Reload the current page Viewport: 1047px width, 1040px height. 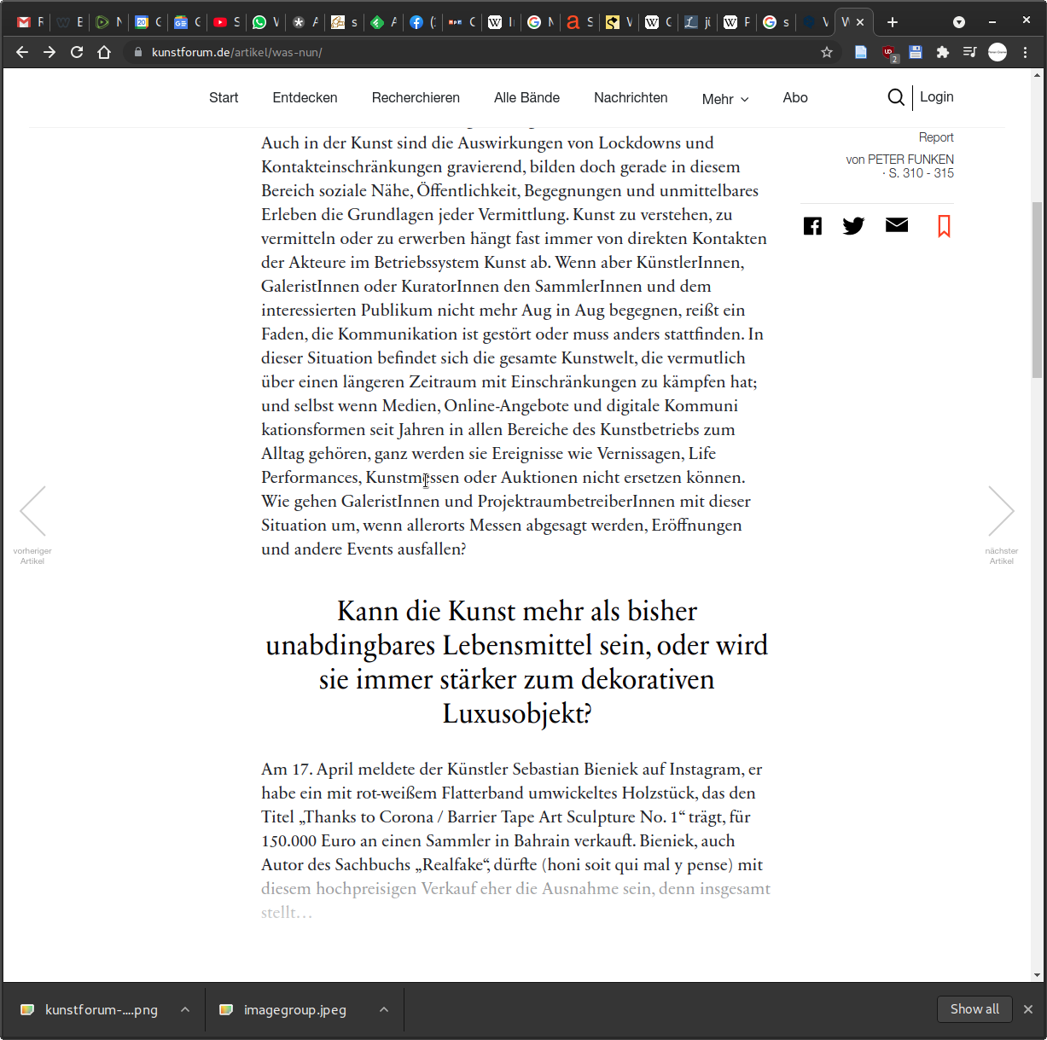tap(77, 52)
